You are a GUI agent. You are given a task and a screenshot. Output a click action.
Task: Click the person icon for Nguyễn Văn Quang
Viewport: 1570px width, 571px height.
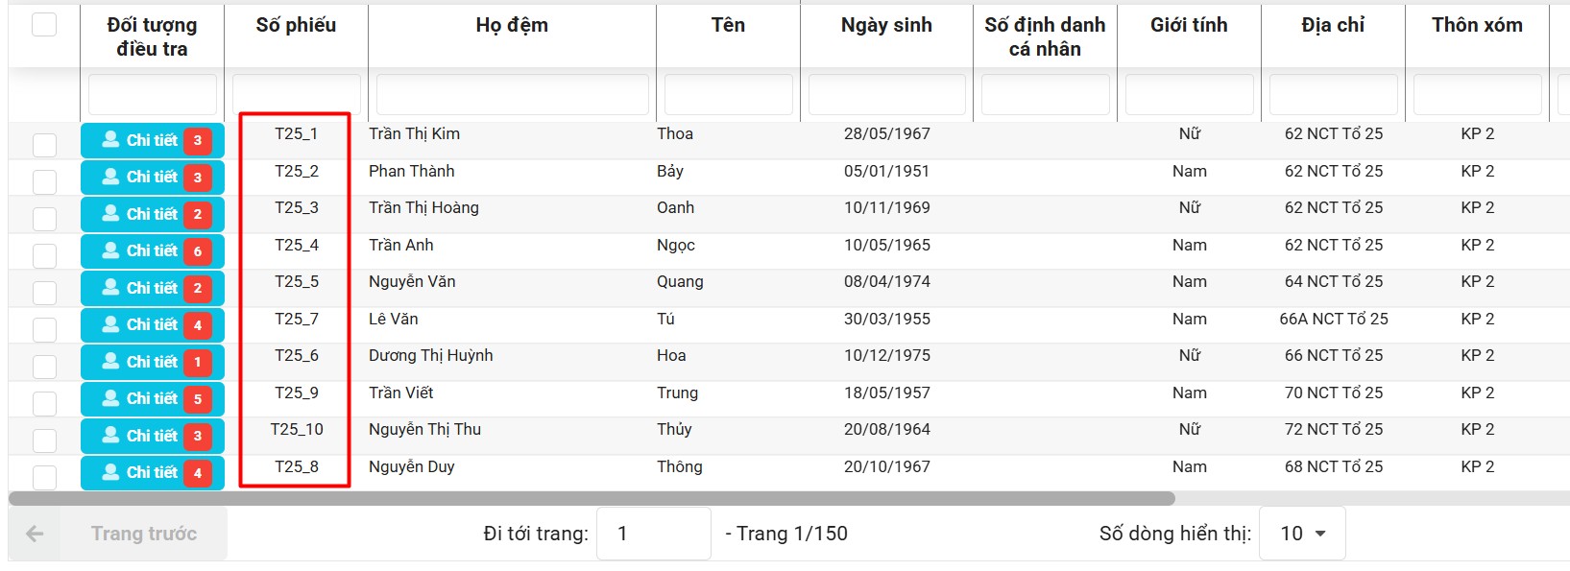(x=111, y=288)
